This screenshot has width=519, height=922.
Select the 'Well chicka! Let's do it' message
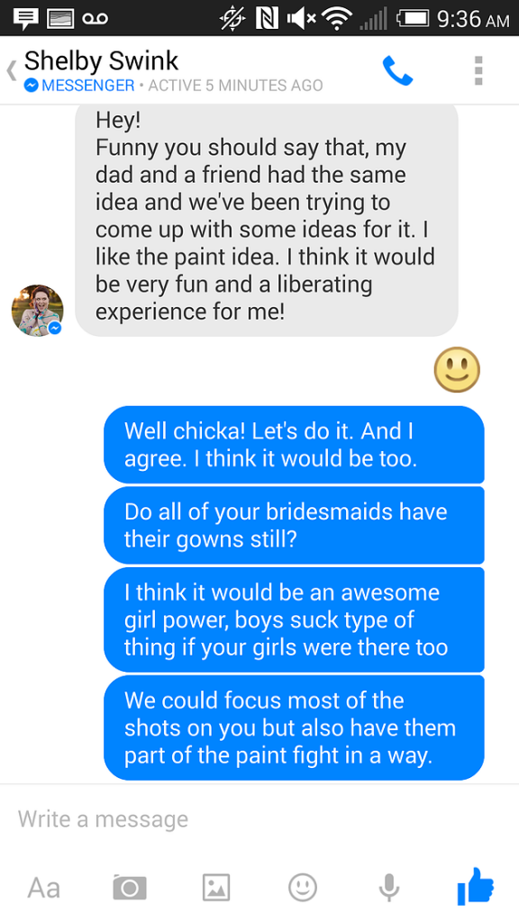click(295, 445)
